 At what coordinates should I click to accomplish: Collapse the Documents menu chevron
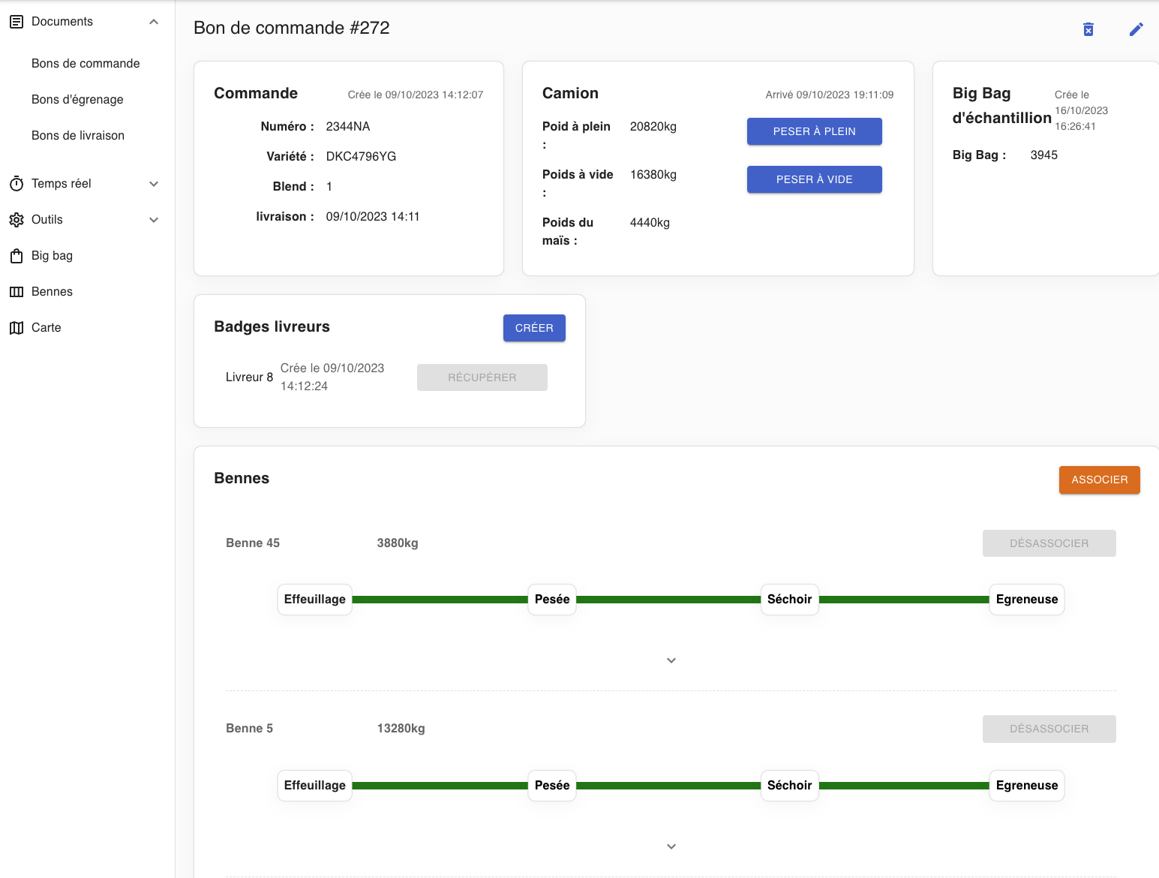point(154,22)
